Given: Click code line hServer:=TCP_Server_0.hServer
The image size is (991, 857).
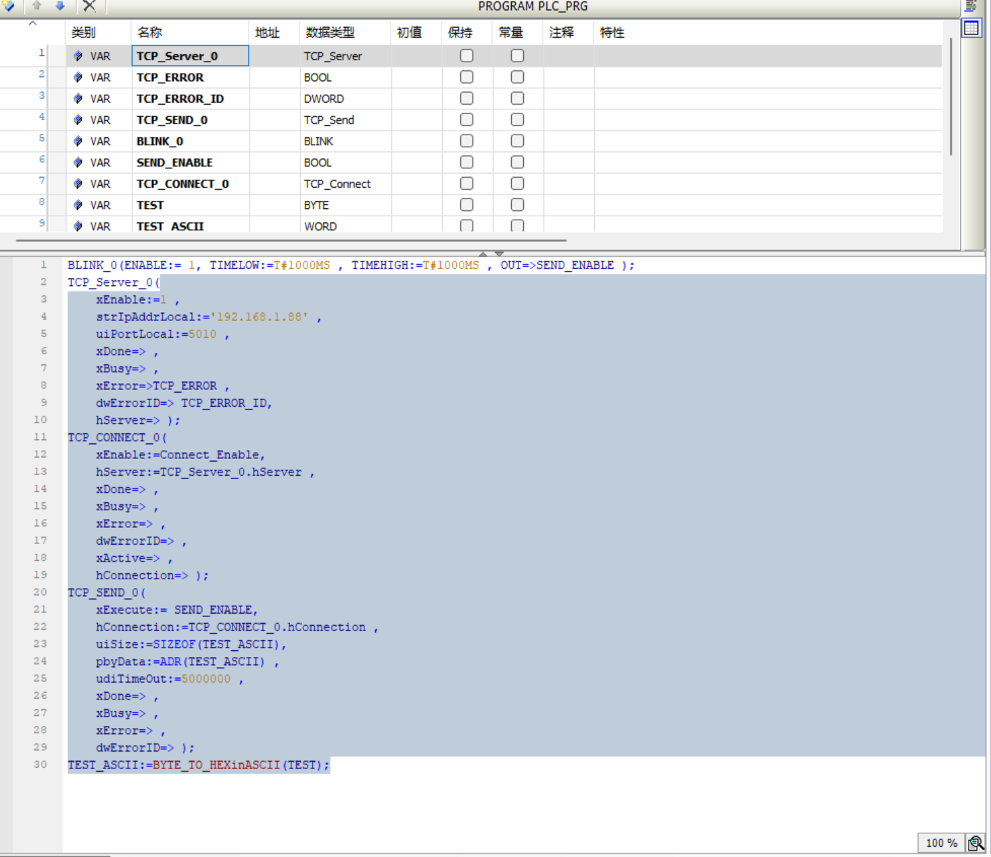Looking at the screenshot, I should pos(205,472).
